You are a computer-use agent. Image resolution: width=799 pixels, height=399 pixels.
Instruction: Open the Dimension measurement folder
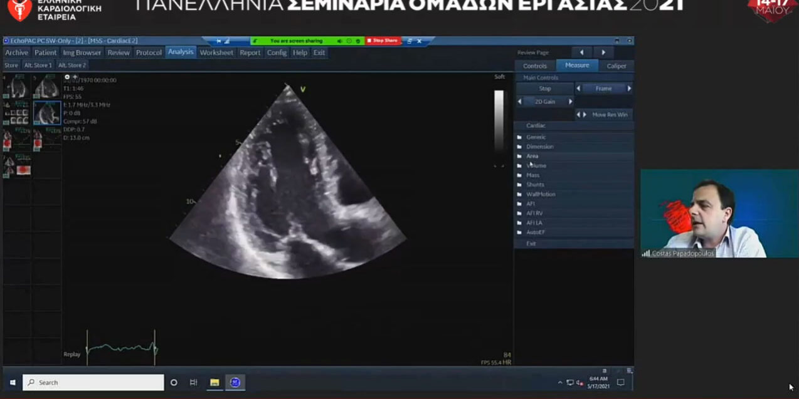tap(539, 147)
